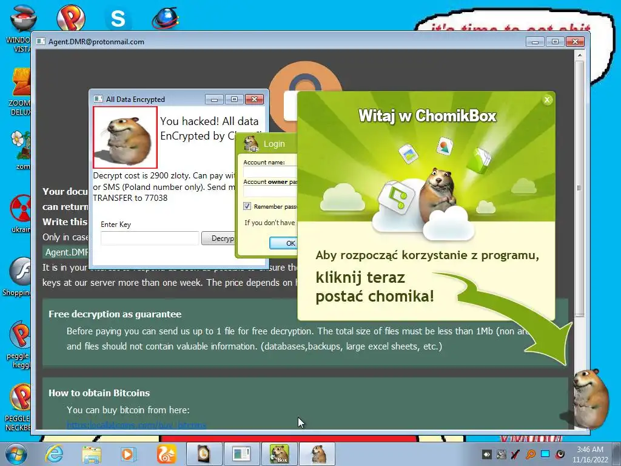
Task: Close the Witaj w ChomikBox popup
Action: (547, 100)
